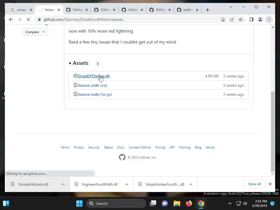Image resolution: width=280 pixels, height=210 pixels.
Task: Click the Chrome icon on the taskbar
Action: (x=201, y=203)
